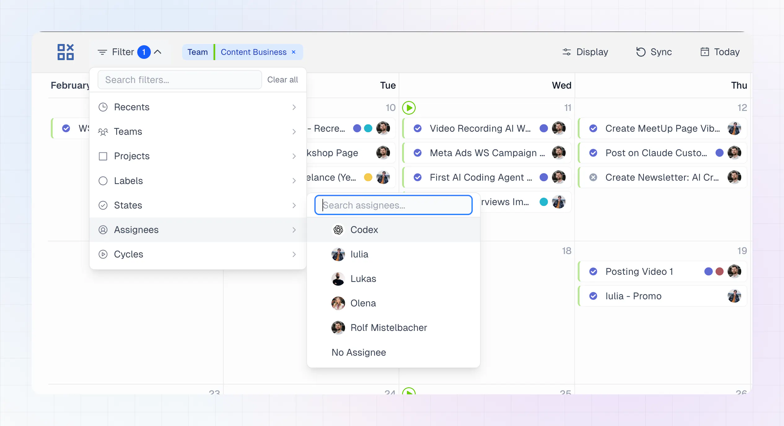The height and width of the screenshot is (426, 784).
Task: Expand the Projects chevron arrow
Action: (294, 156)
